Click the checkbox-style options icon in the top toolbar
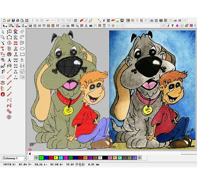Viewport: 197px width, 185px height. coord(75,20)
